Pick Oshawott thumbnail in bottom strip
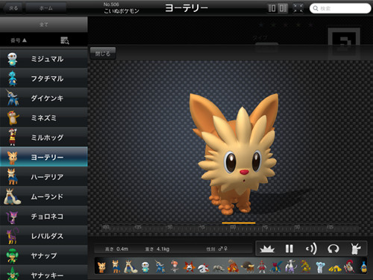The image size is (373, 280). coord(145,267)
